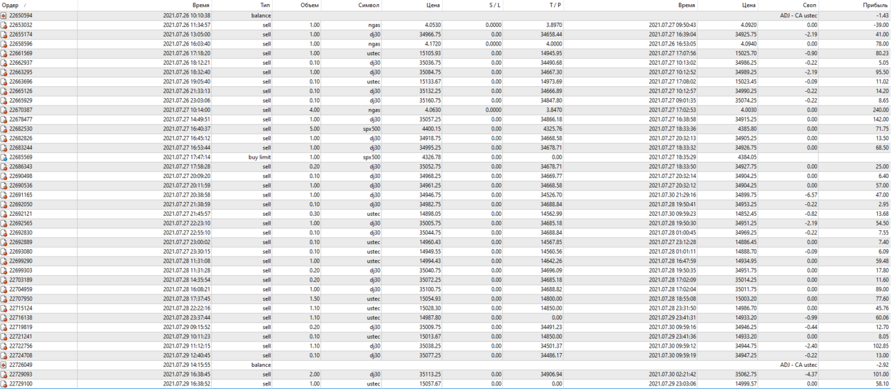Click the icon beside order 22682530
This screenshot has height=389, width=891.
[3, 129]
